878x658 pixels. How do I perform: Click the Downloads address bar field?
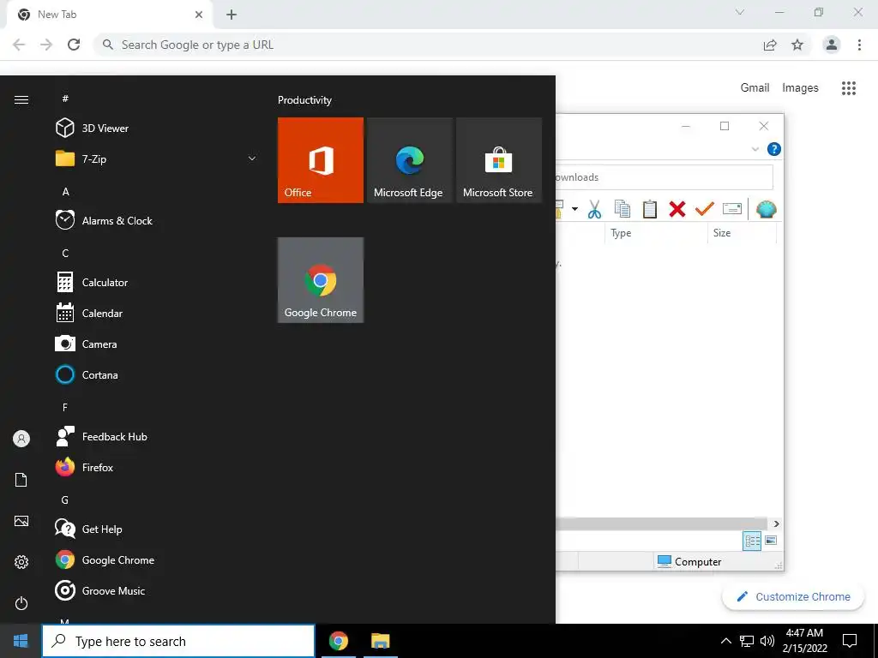point(665,177)
